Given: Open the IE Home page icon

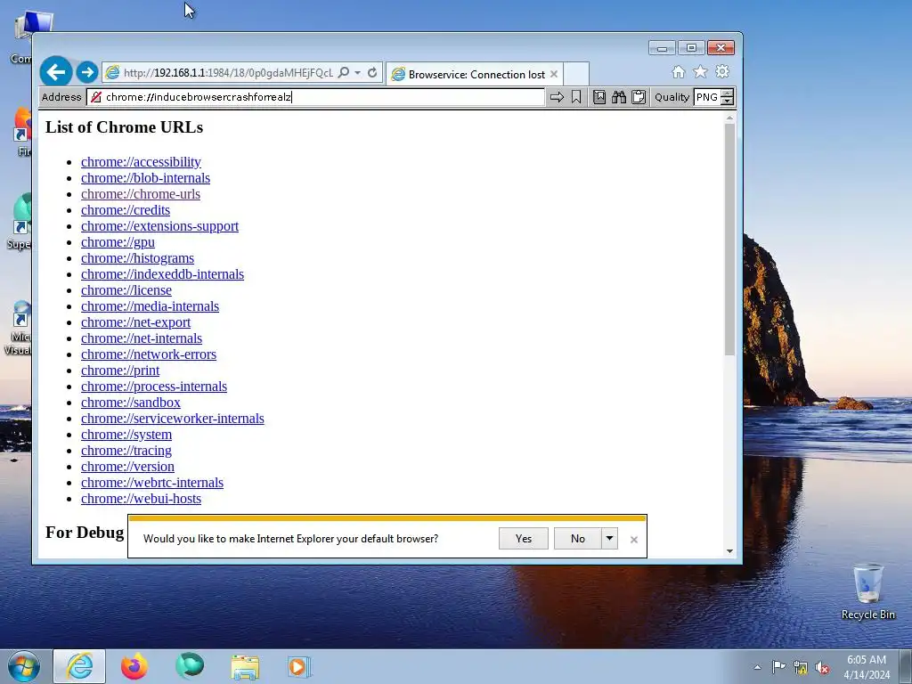Looking at the screenshot, I should click(x=678, y=71).
